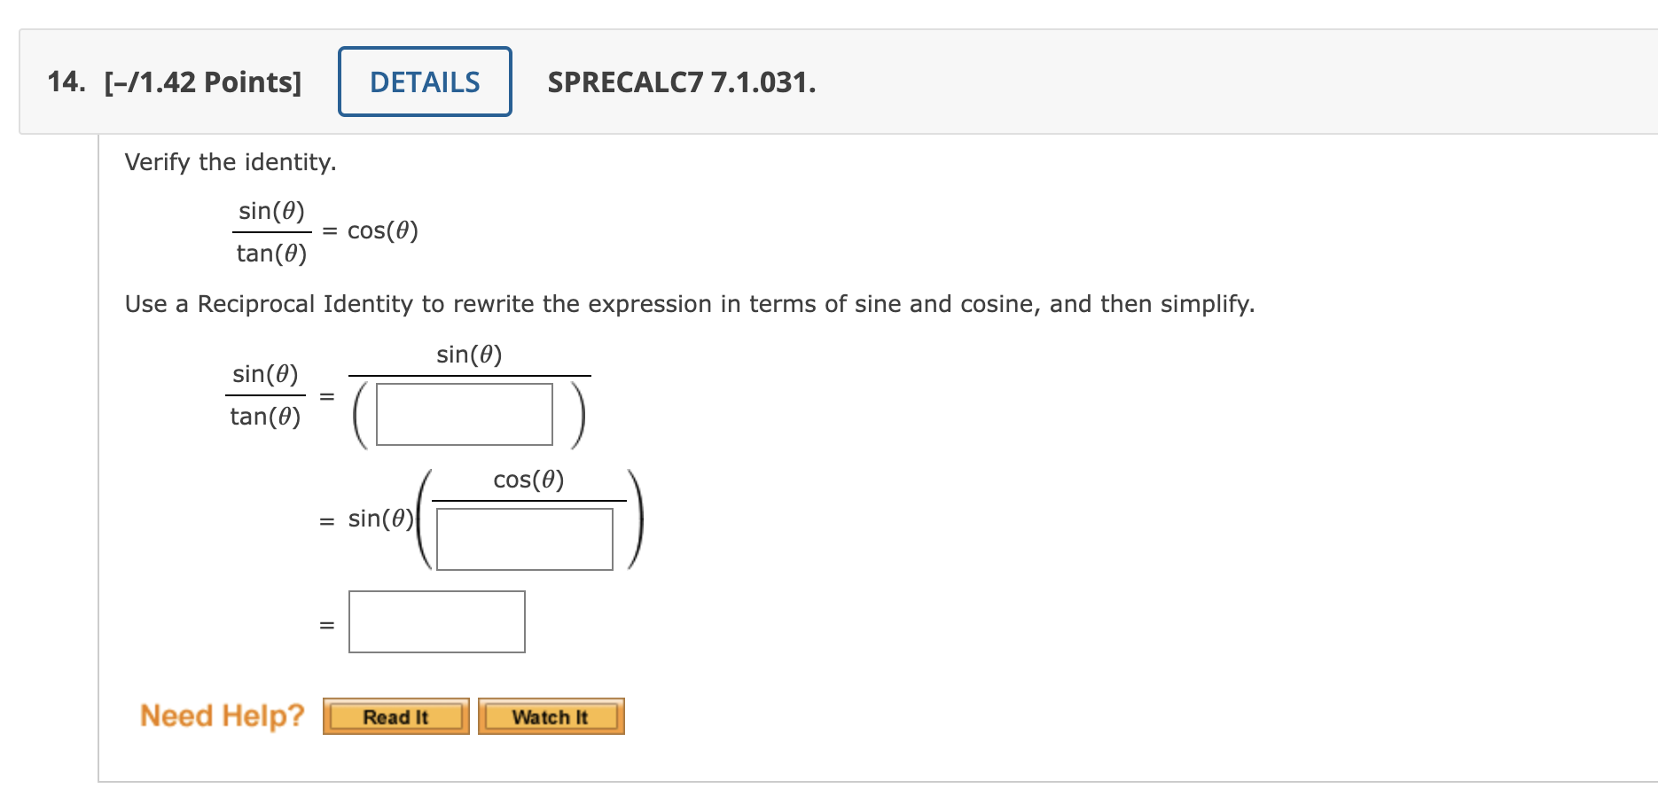
Task: Click the [-/1.42 Points] score label
Action: 203,82
